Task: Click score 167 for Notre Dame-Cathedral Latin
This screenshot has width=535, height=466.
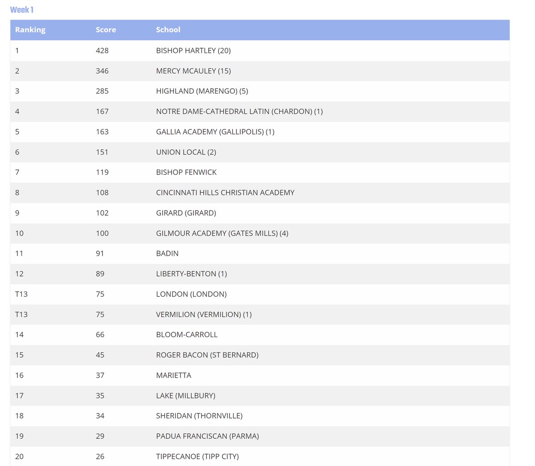Action: [102, 111]
